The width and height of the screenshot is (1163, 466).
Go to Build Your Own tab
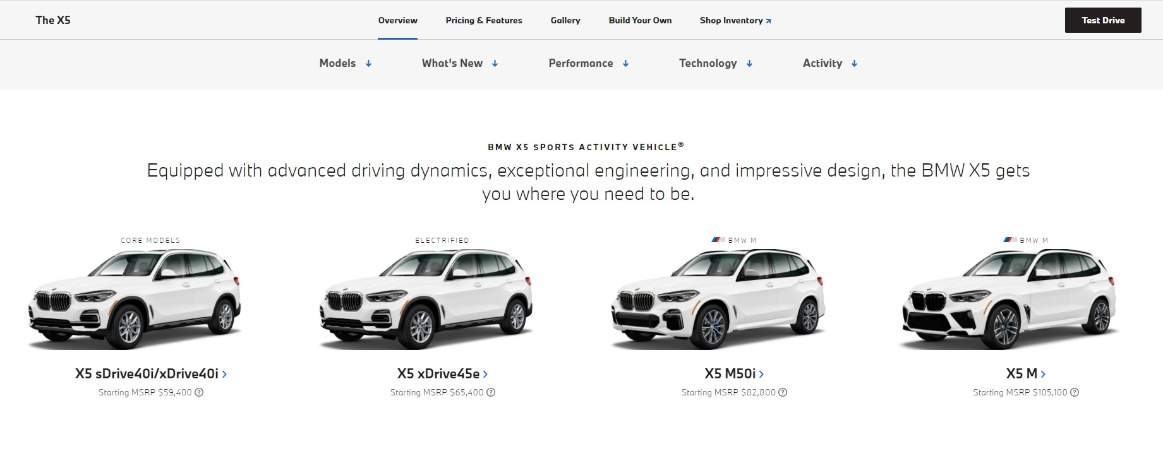point(640,20)
